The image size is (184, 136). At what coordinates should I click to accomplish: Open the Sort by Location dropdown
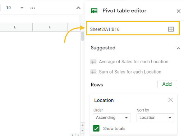point(155,118)
